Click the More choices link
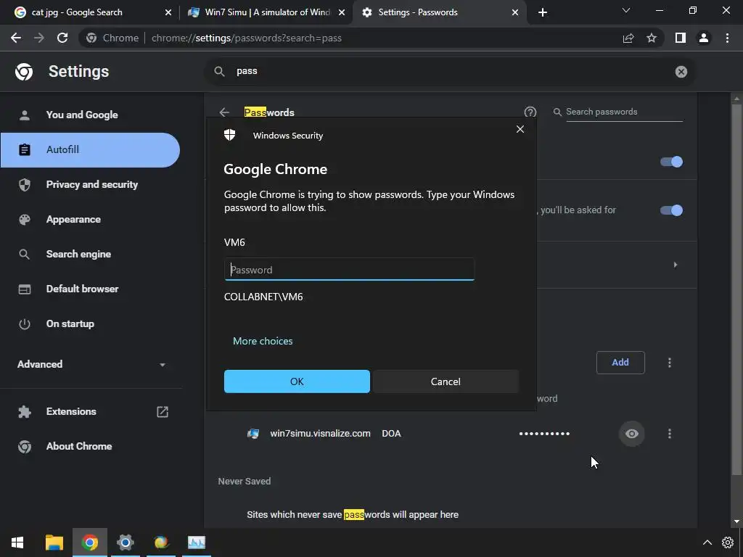 pos(263,341)
